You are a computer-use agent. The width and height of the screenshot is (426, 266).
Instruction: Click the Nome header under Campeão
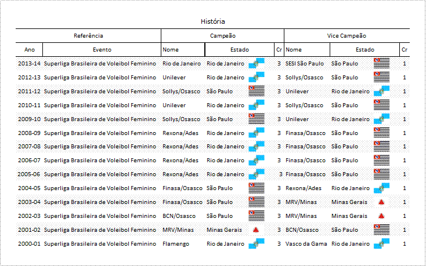tap(183, 50)
